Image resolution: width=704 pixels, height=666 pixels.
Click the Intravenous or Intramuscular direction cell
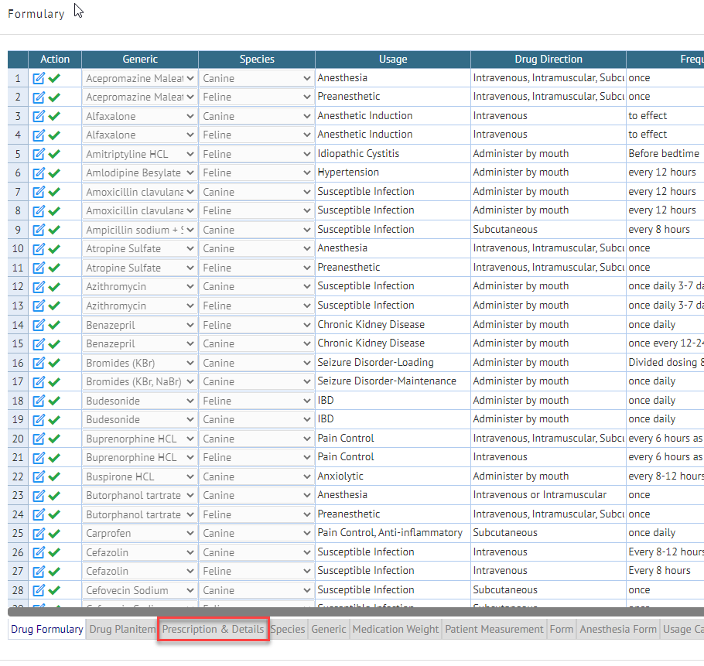(549, 495)
